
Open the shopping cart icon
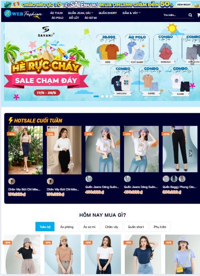click(x=198, y=15)
